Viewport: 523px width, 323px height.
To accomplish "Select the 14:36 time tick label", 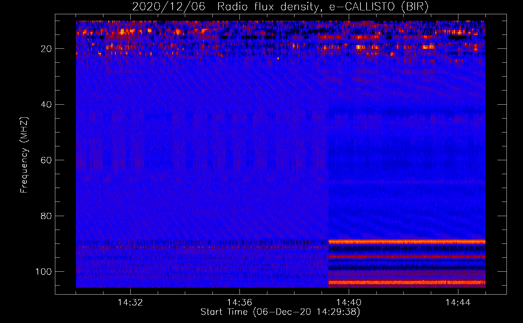I will click(240, 303).
